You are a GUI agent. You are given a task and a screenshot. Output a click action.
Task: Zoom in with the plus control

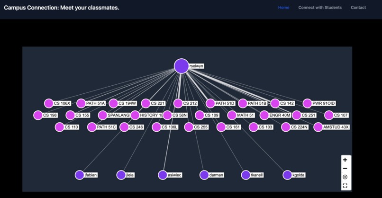tap(345, 160)
